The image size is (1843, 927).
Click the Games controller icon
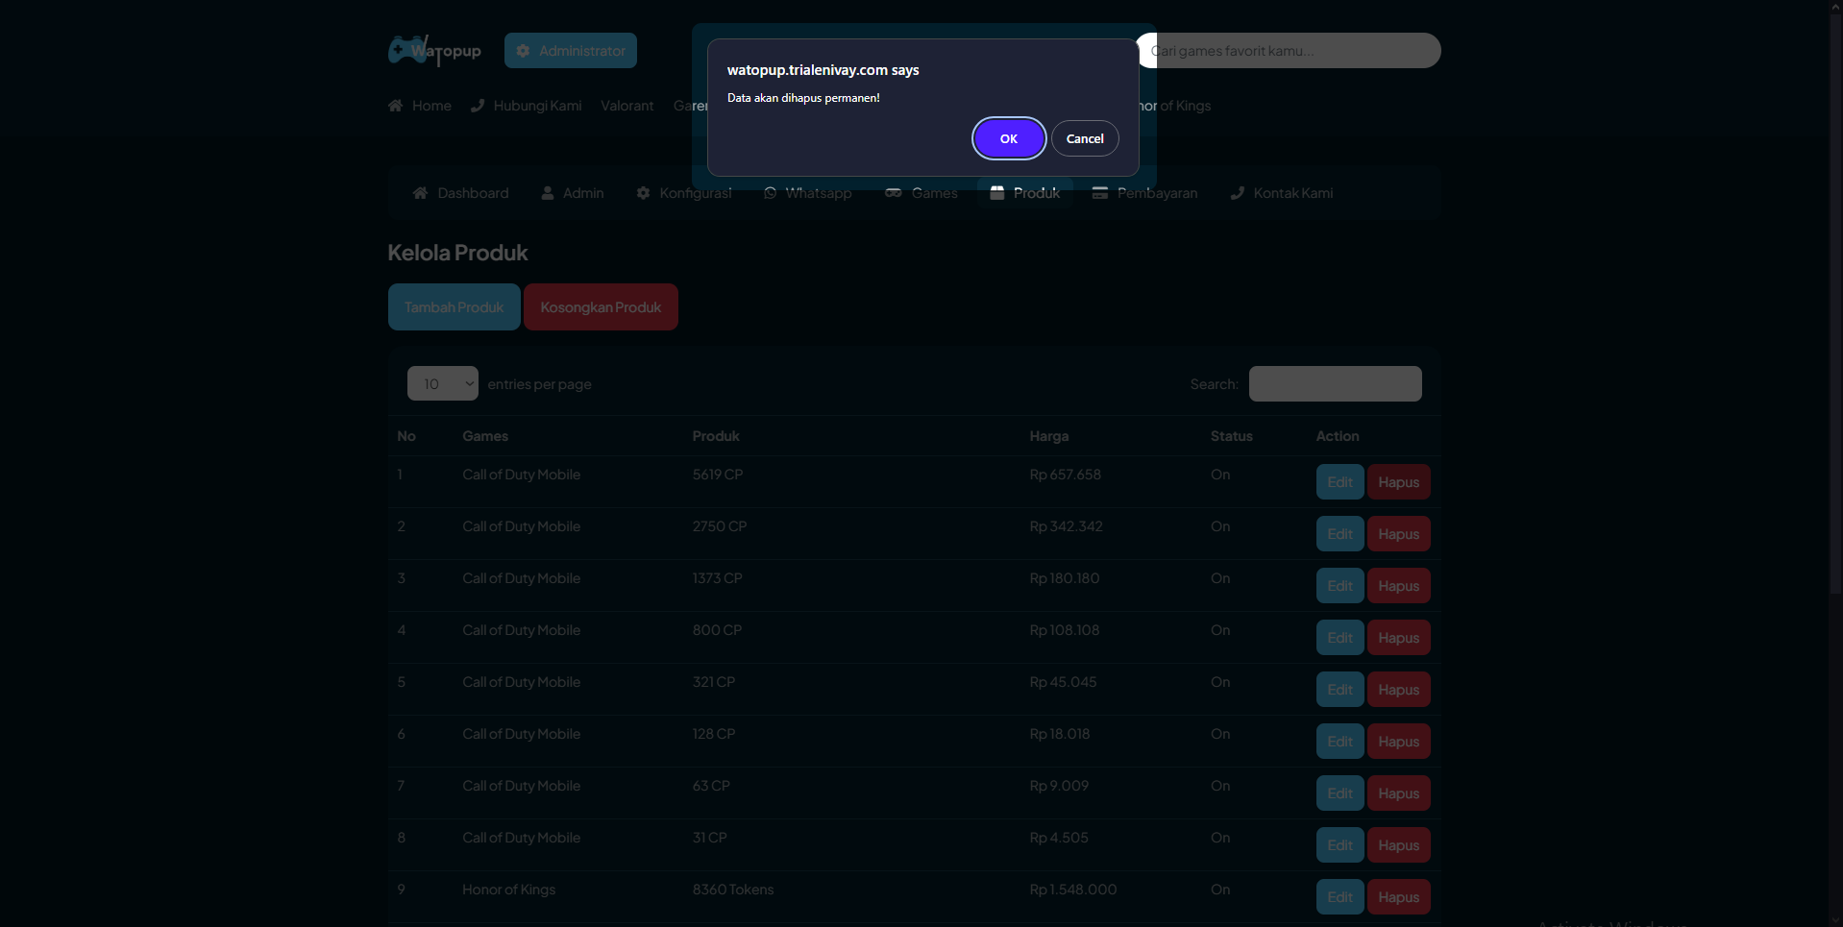894,193
